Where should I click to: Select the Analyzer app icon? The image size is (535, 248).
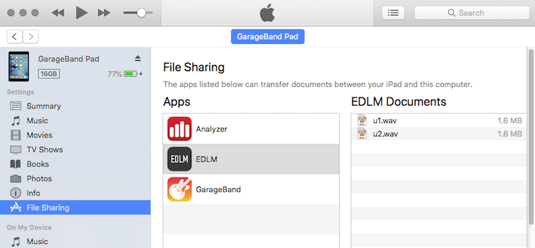pyautogui.click(x=179, y=129)
